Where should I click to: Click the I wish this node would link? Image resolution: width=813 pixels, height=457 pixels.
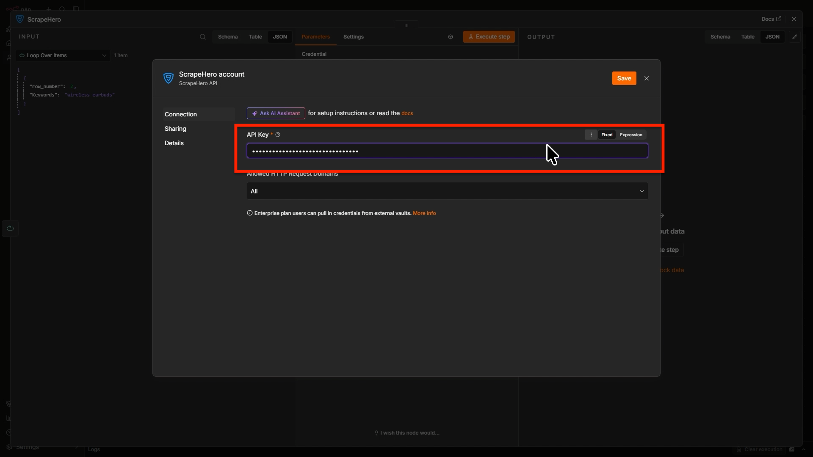(x=406, y=433)
